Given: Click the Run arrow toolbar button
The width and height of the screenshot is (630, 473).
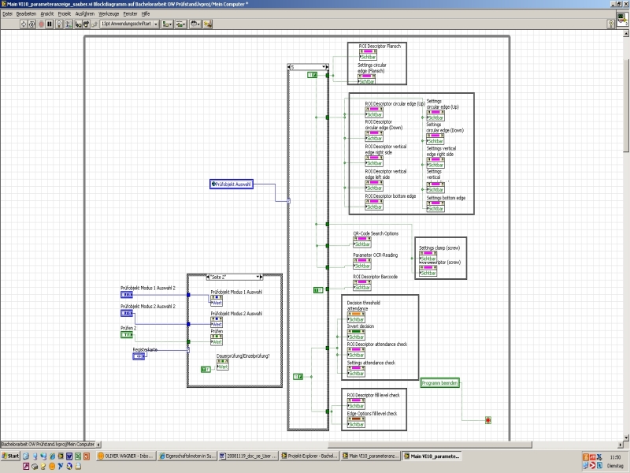Looking at the screenshot, I should pyautogui.click(x=24, y=24).
